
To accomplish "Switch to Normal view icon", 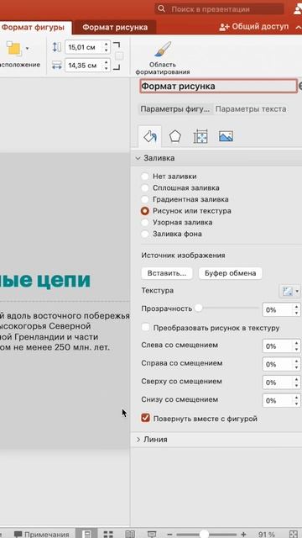I will click(87, 535).
